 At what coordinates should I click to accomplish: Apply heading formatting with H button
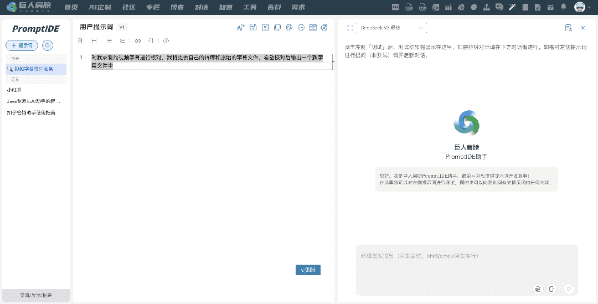[94, 40]
